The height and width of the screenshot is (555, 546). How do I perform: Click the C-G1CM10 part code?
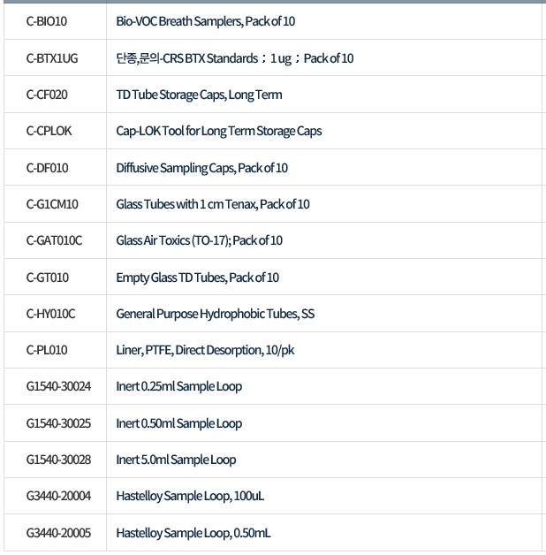[x=52, y=204]
